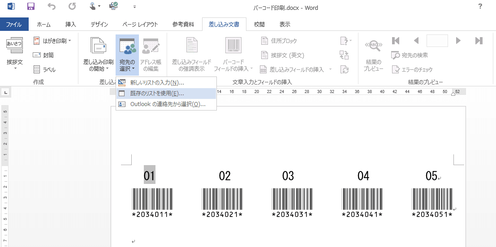
Task: Insert 挨拶文 (英文) field
Action: pyautogui.click(x=283, y=55)
